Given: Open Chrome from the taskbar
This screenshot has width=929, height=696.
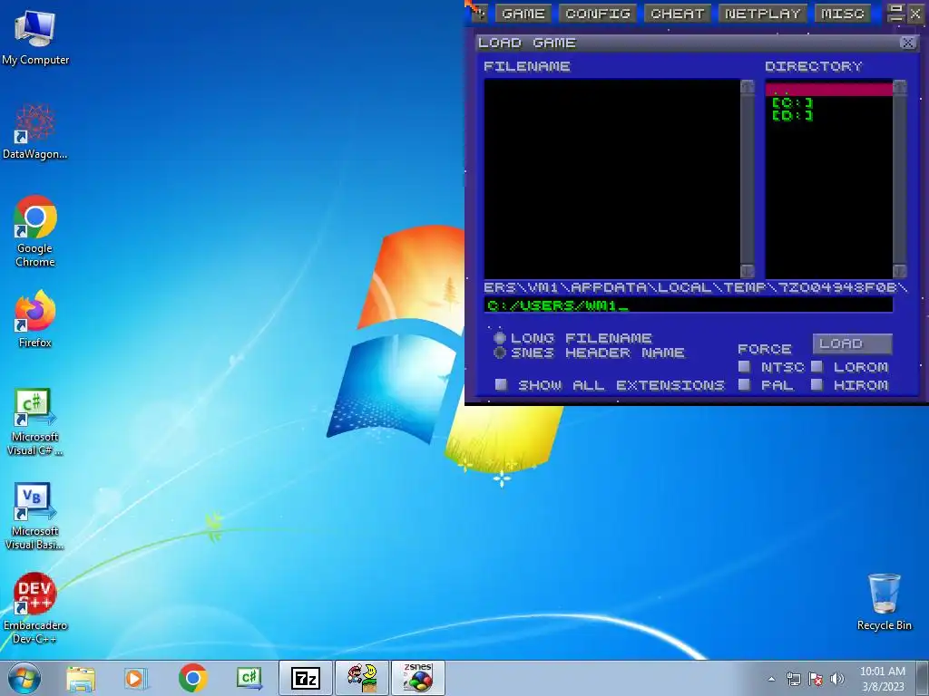Looking at the screenshot, I should 192,678.
